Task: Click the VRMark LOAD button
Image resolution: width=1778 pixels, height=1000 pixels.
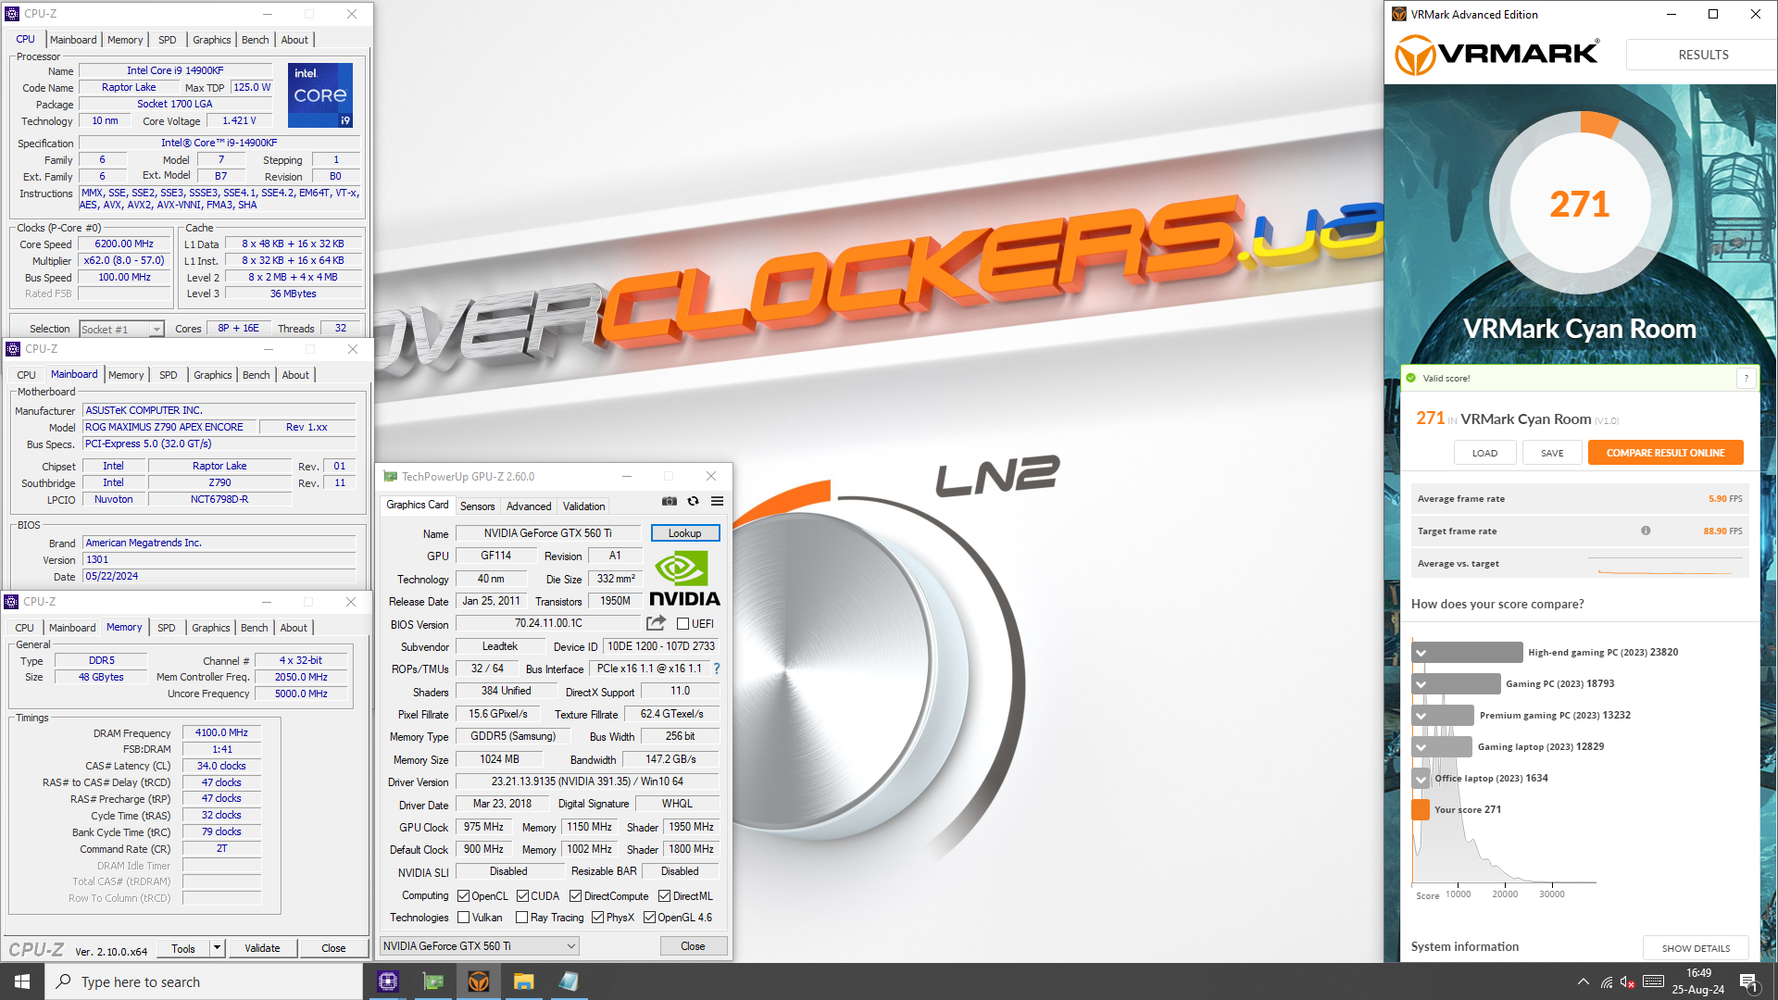Action: [1484, 453]
